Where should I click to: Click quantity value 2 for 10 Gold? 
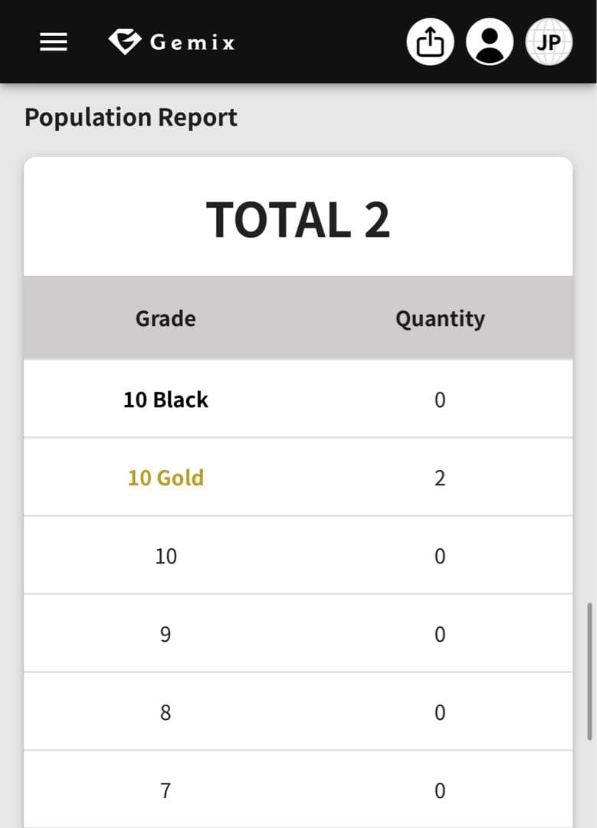[x=440, y=478]
